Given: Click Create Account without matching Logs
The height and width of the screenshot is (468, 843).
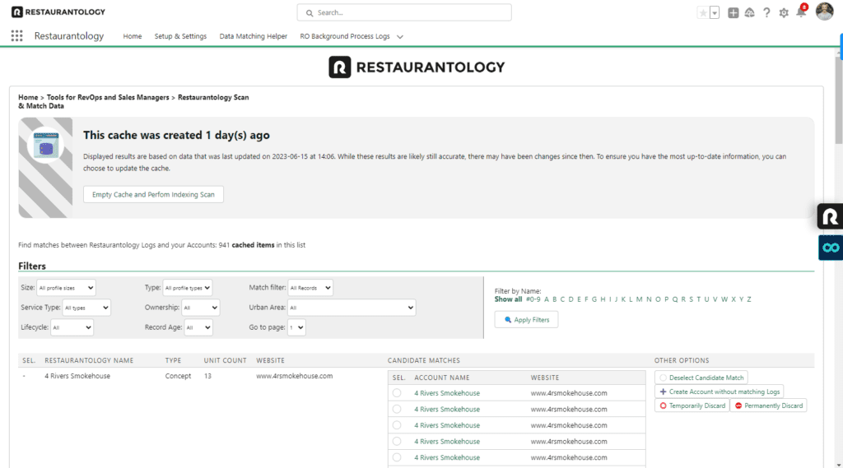Looking at the screenshot, I should click(x=720, y=392).
